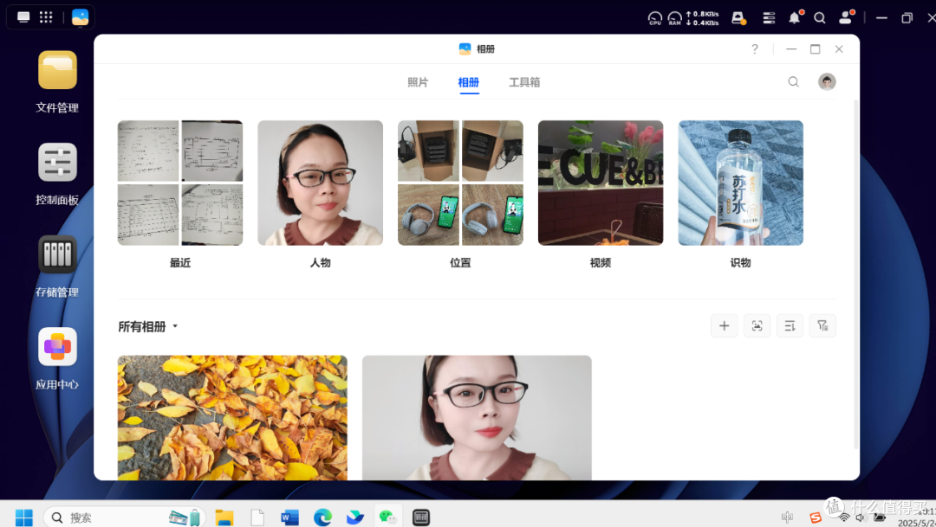Click the RAM usage indicator

point(674,18)
